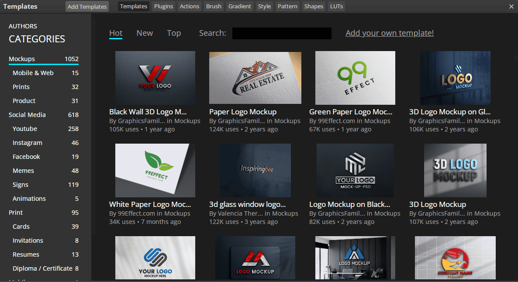The width and height of the screenshot is (518, 282).
Task: Click the Add Templates button
Action: coord(87,7)
